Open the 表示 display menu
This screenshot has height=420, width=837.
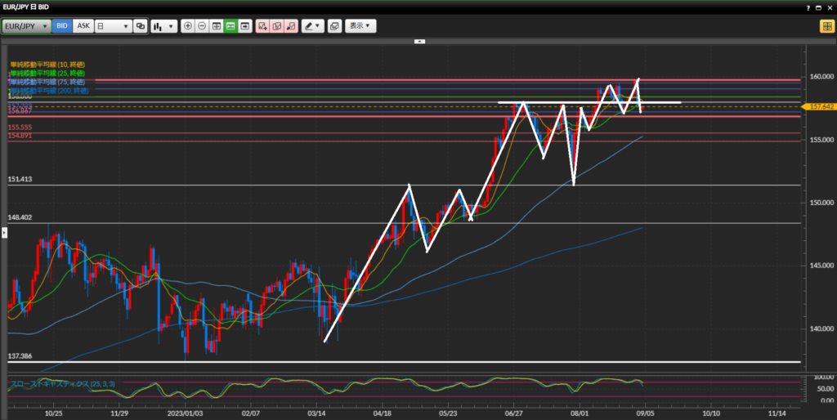[360, 26]
